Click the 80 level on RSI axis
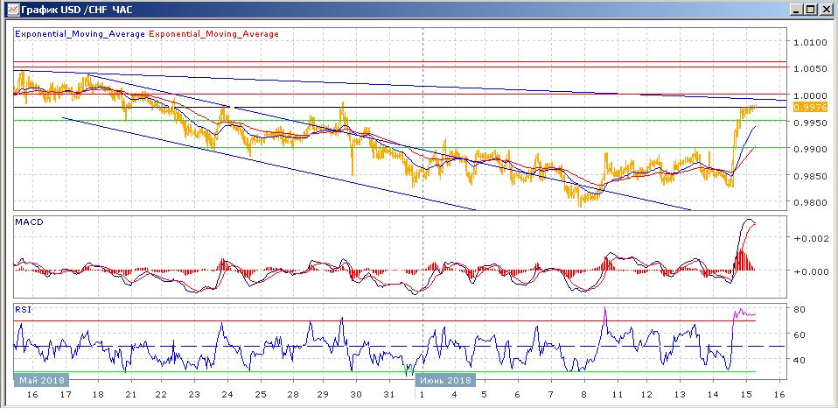The image size is (838, 415). click(800, 309)
